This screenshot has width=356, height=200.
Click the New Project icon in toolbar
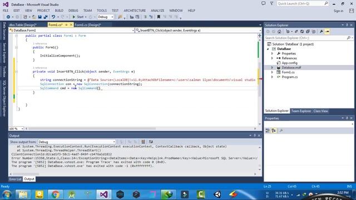tap(25, 17)
